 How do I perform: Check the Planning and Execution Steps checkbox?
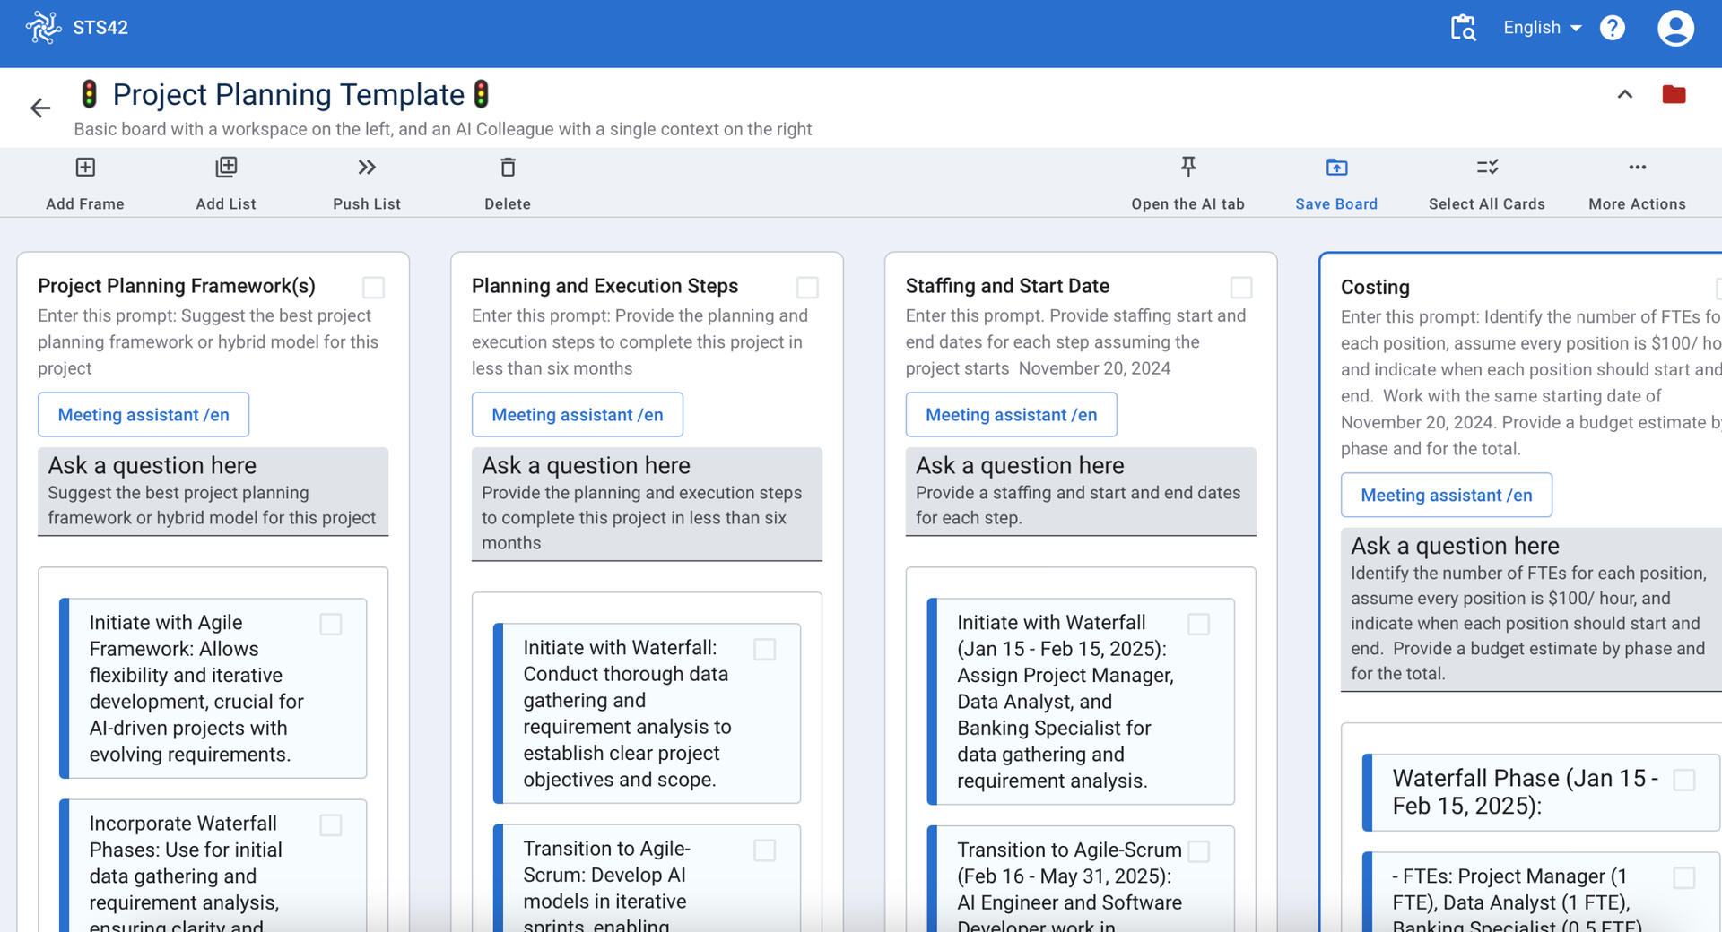coord(807,288)
